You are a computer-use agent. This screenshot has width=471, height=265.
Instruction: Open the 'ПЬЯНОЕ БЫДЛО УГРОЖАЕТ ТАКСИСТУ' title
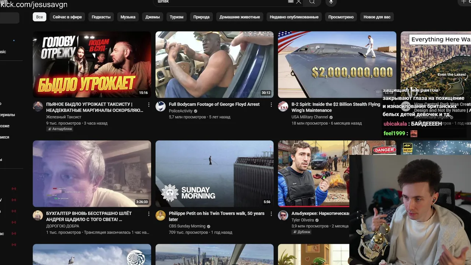tap(95, 107)
